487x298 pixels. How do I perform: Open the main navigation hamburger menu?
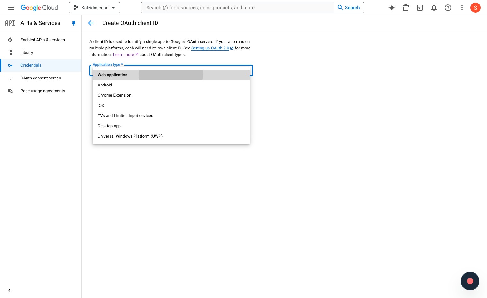[11, 8]
